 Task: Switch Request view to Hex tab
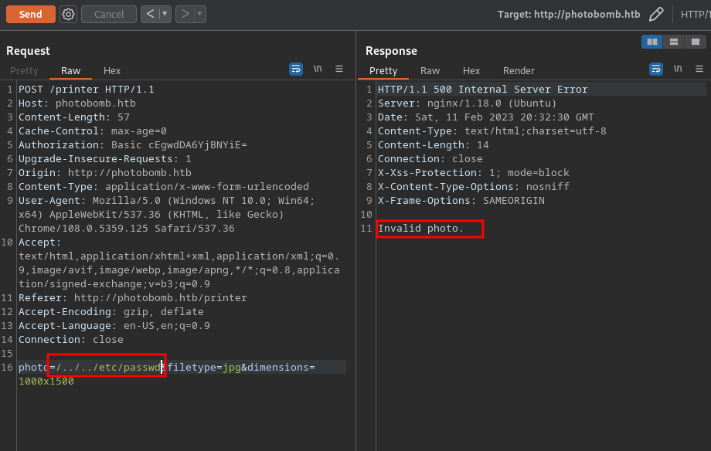112,70
